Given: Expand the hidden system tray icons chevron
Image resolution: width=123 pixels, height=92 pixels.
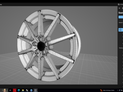Looking at the screenshot, I should coord(118,90).
